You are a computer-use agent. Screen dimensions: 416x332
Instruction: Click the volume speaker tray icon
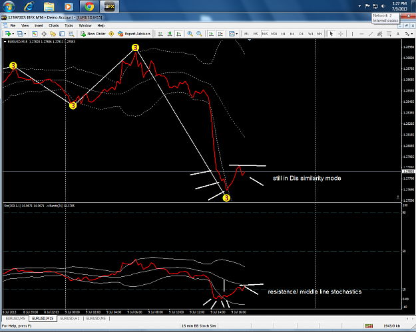click(x=383, y=6)
